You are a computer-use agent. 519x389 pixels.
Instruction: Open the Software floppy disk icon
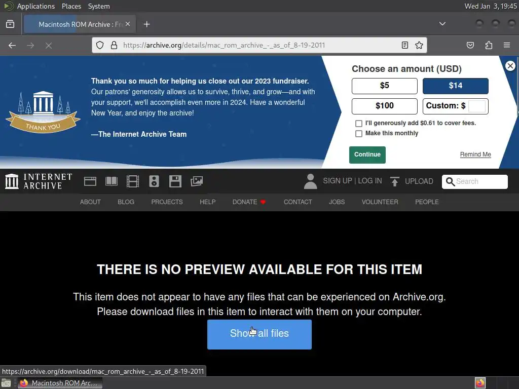pos(175,181)
